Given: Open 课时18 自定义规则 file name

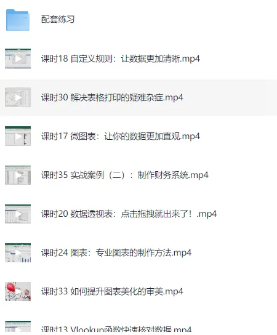Looking at the screenshot, I should [x=121, y=59].
